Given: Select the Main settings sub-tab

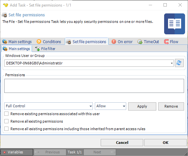Looking at the screenshot, I should coord(16,49).
